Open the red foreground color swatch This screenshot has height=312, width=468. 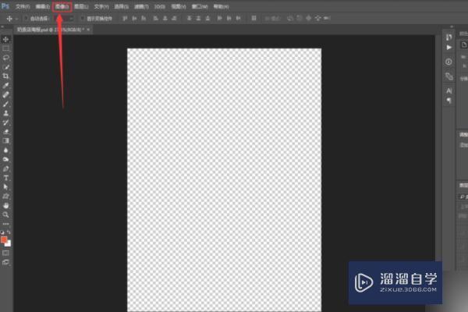(x=3, y=239)
